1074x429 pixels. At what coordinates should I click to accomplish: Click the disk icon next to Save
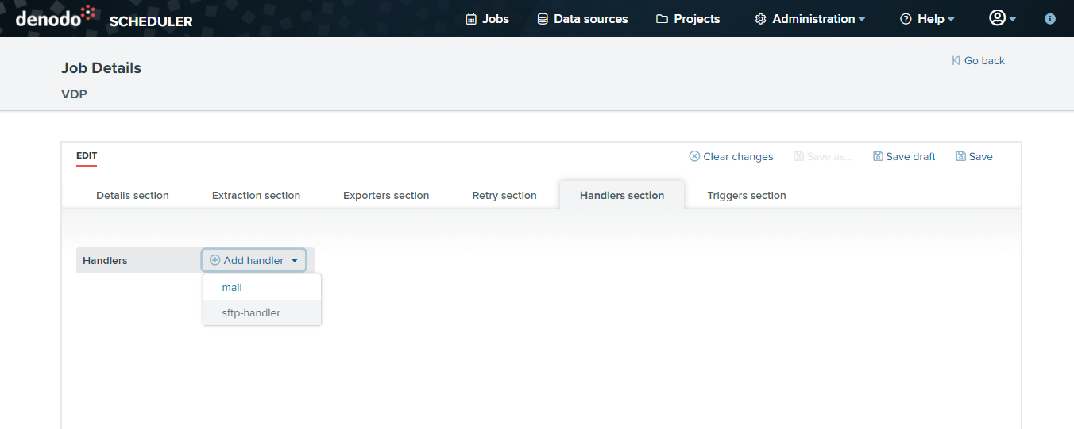click(x=960, y=156)
